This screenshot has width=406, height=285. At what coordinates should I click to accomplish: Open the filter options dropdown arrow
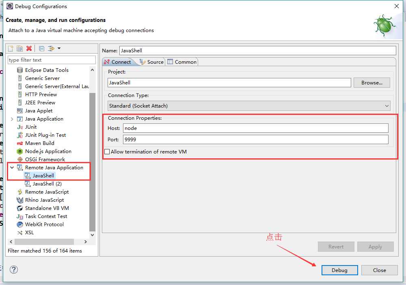(x=59, y=48)
